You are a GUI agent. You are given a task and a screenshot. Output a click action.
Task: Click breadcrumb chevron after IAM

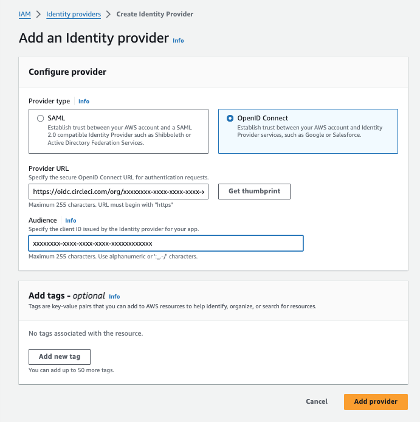point(38,14)
